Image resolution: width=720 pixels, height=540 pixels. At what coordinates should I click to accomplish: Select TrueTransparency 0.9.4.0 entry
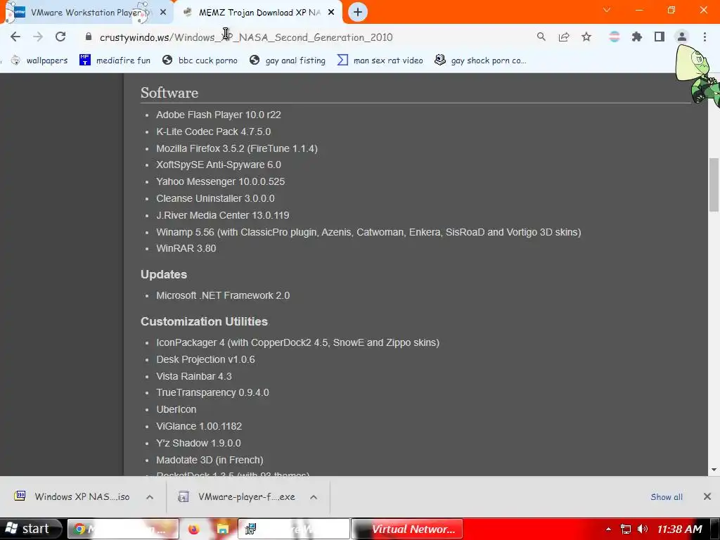click(x=212, y=392)
